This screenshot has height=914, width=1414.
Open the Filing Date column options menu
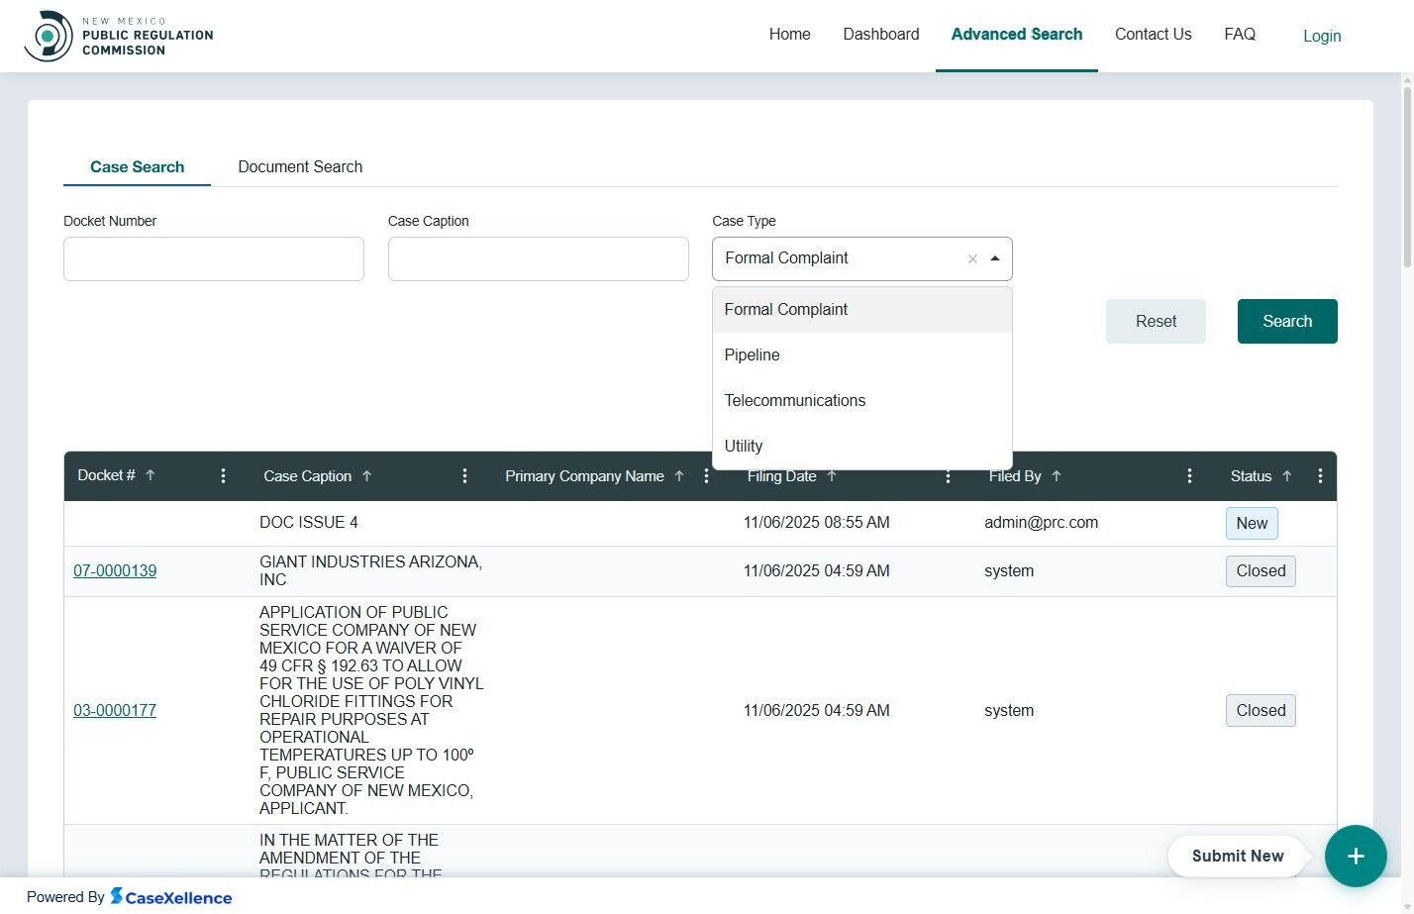pyautogui.click(x=948, y=475)
